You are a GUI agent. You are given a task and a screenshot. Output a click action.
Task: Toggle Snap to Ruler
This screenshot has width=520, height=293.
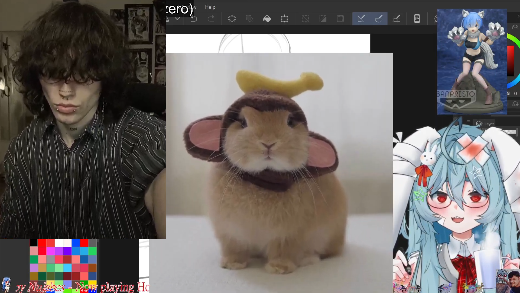click(x=361, y=19)
